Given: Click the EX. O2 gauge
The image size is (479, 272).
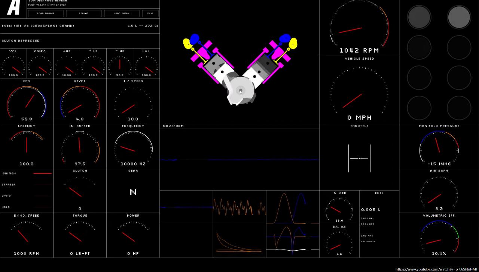Looking at the screenshot, I should 339,241.
